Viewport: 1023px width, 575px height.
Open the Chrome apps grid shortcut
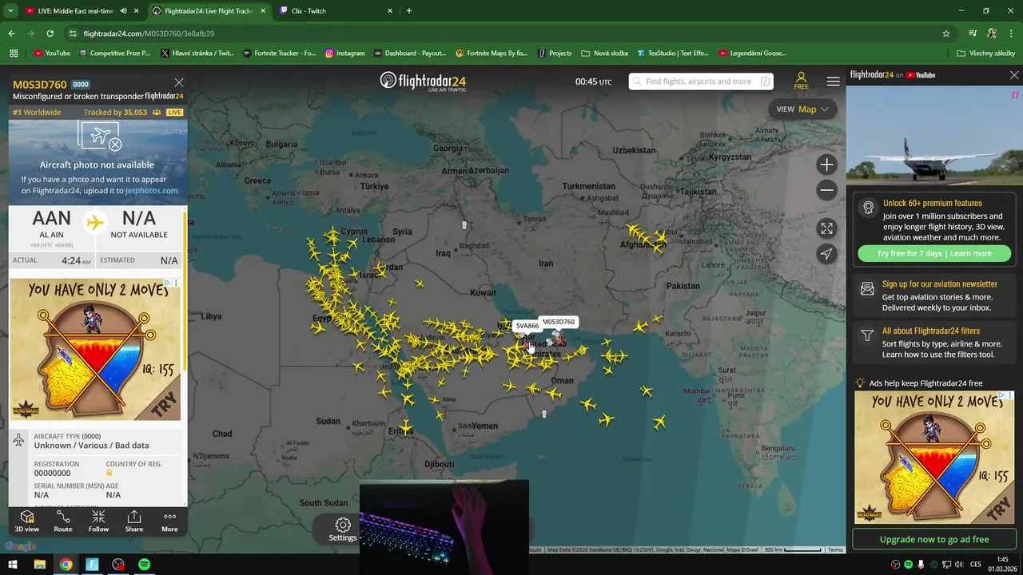click(x=14, y=54)
